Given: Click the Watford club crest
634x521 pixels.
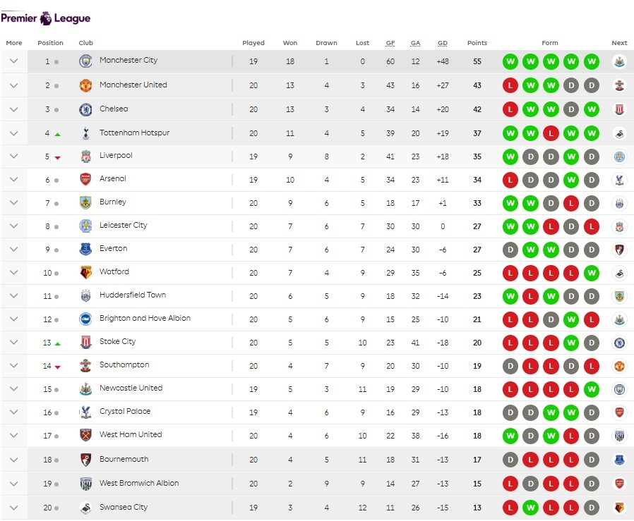Looking at the screenshot, I should (x=85, y=272).
